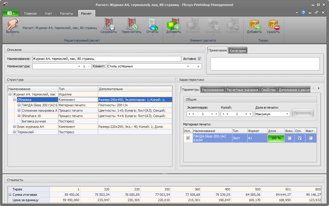This screenshot has height=206, width=329.
Task: Expand the Термоклей tree node
Action: pos(14,132)
